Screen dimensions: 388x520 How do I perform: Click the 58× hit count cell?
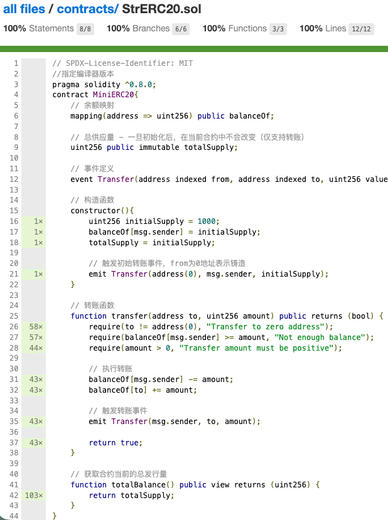pyautogui.click(x=35, y=327)
